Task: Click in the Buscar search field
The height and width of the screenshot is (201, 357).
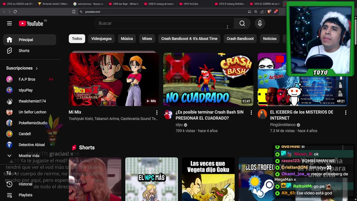Action: pos(165,23)
